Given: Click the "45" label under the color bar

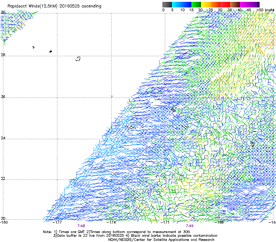Looking at the screenshot, I should [248, 10].
